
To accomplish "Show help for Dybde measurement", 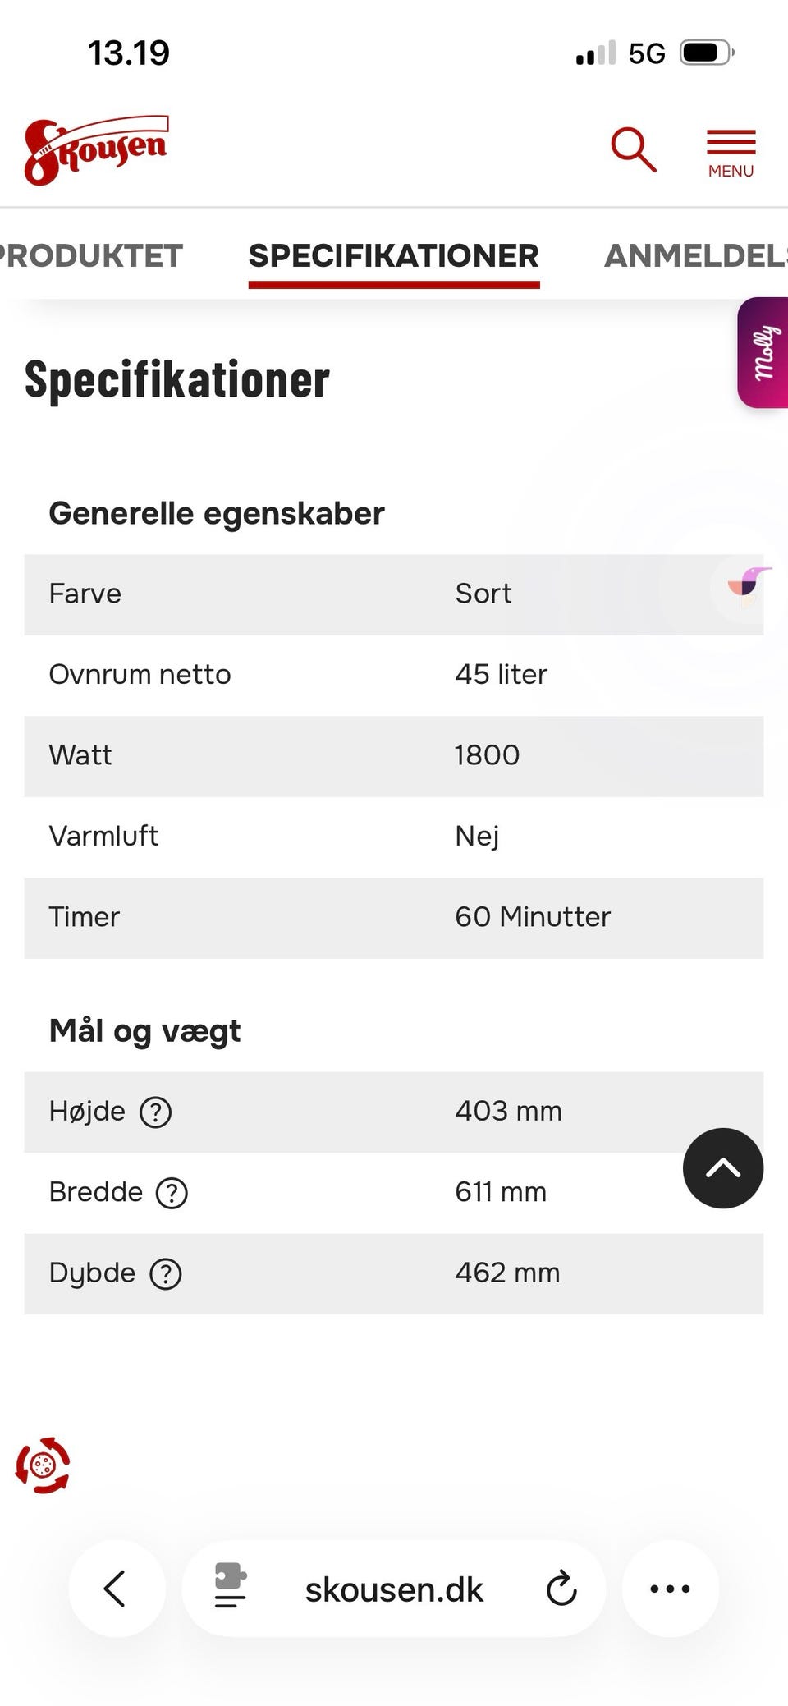I will 166,1274.
